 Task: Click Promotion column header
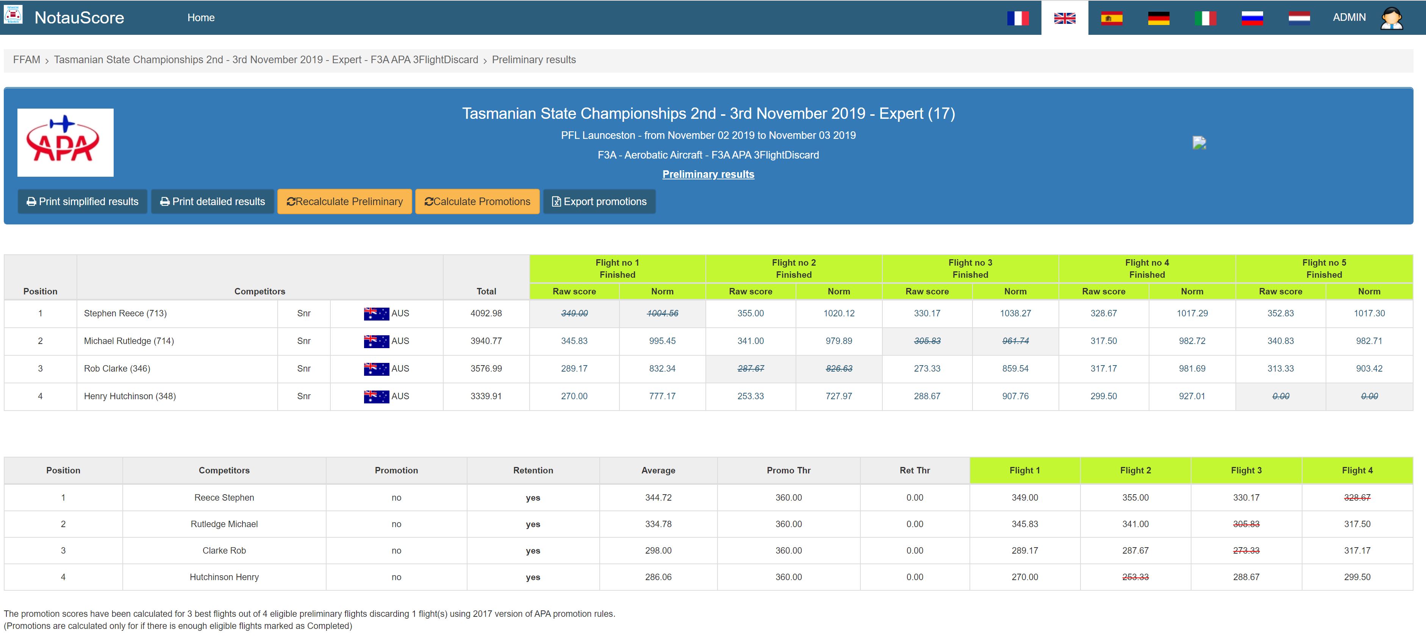(396, 470)
